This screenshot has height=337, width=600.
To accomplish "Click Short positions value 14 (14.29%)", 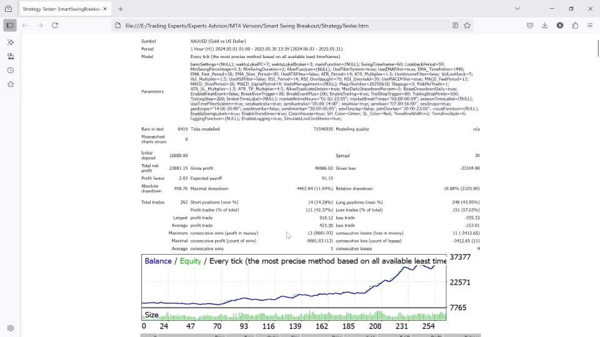I will tap(320, 202).
